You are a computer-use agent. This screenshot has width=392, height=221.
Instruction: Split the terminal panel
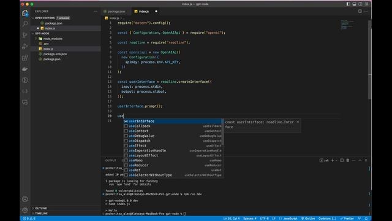[342, 160]
